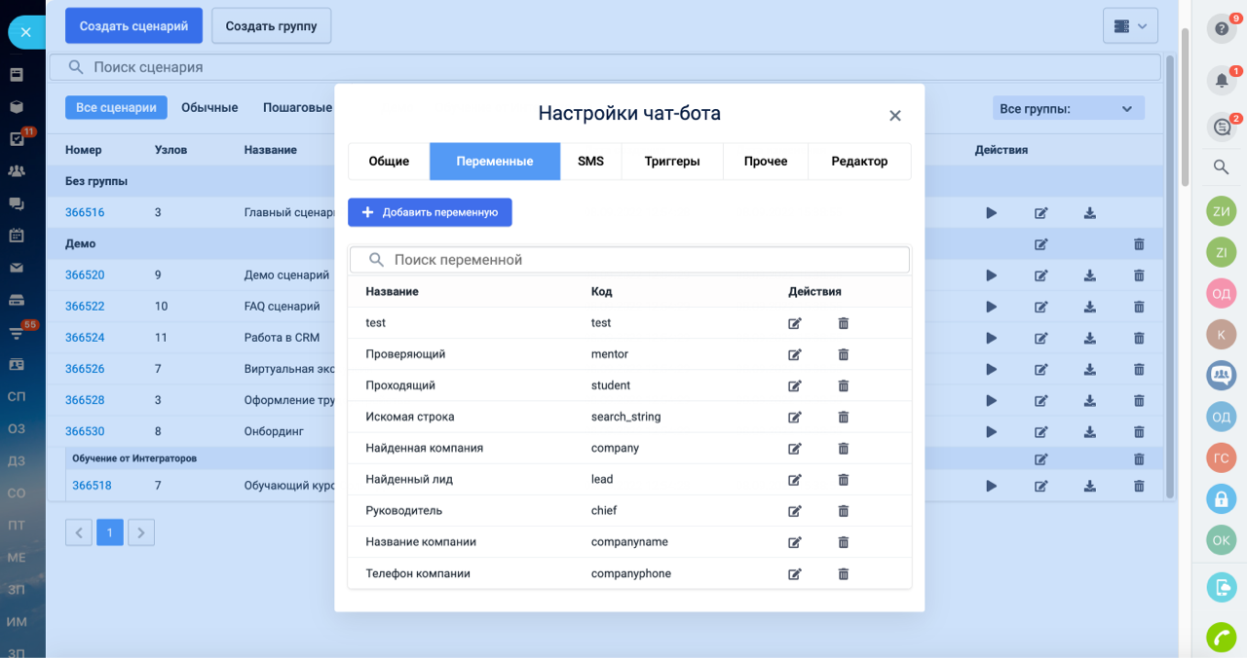Download scenario 366520

pos(1090,275)
